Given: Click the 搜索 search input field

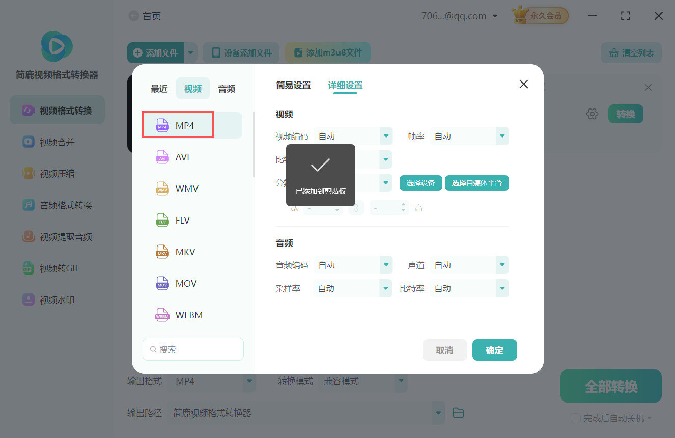Looking at the screenshot, I should pos(193,349).
